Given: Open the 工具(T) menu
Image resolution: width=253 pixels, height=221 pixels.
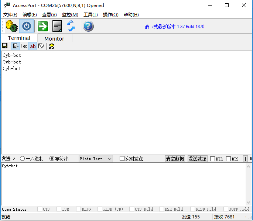Looking at the screenshot, I should tap(90, 15).
